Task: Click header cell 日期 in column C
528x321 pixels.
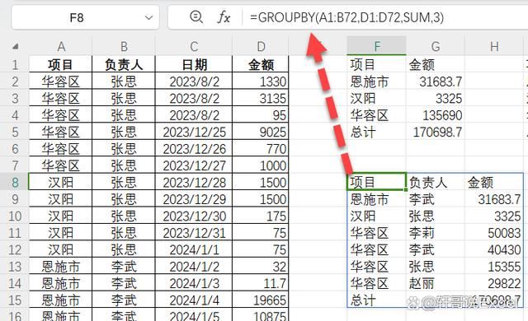Action: (194, 64)
